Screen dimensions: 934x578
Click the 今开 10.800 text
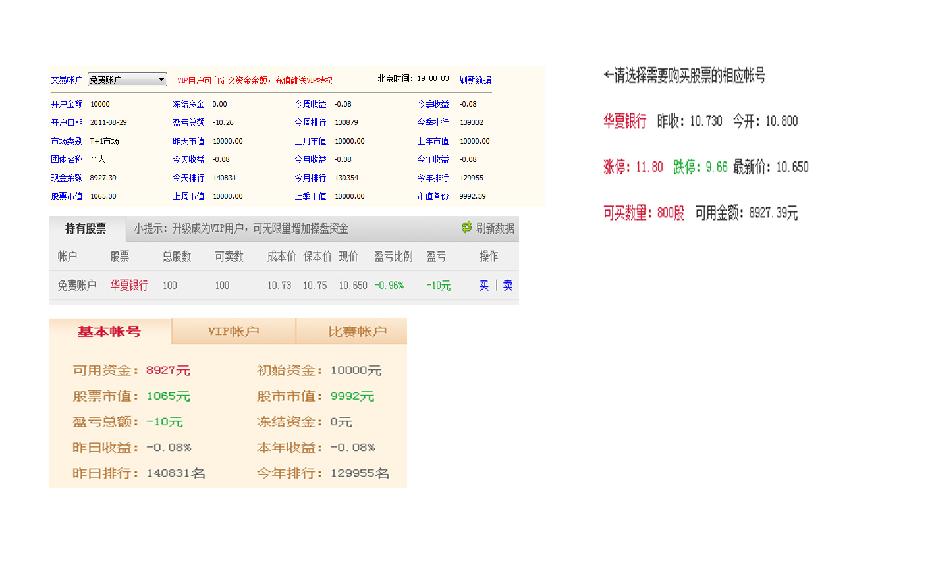click(765, 121)
